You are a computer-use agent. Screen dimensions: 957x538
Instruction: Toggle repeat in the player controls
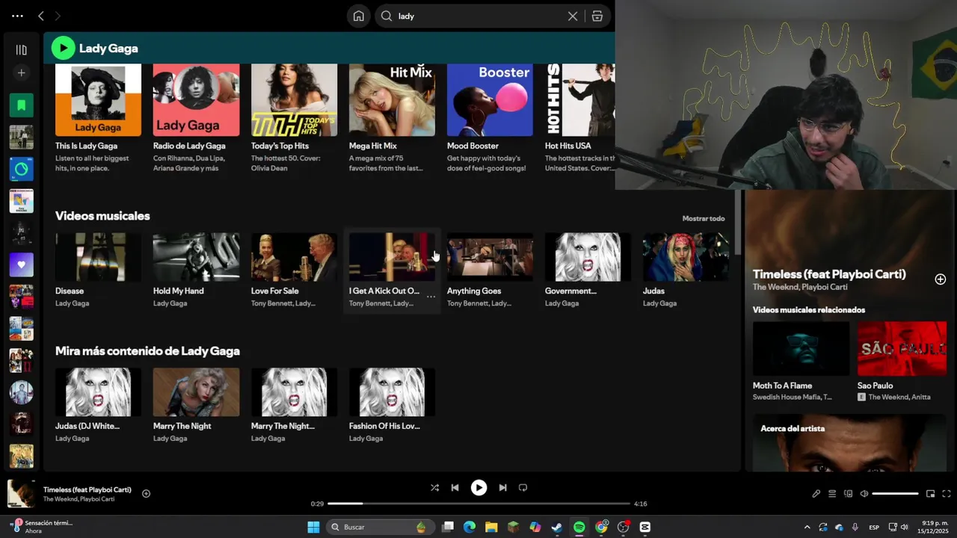(523, 487)
